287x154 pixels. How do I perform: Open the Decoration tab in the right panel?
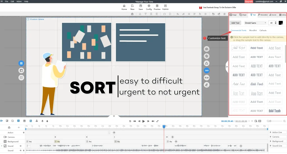click(263, 15)
